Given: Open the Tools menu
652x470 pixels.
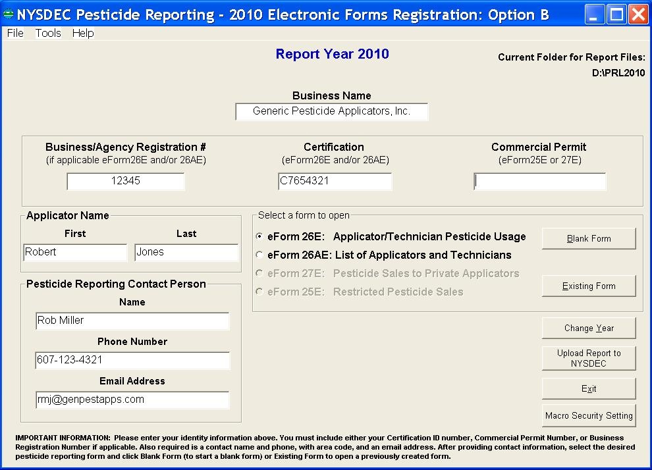Looking at the screenshot, I should (48, 34).
